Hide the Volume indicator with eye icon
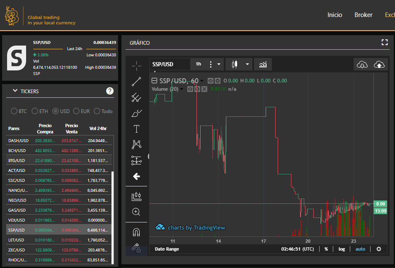This screenshot has height=268, width=395. 191,89
